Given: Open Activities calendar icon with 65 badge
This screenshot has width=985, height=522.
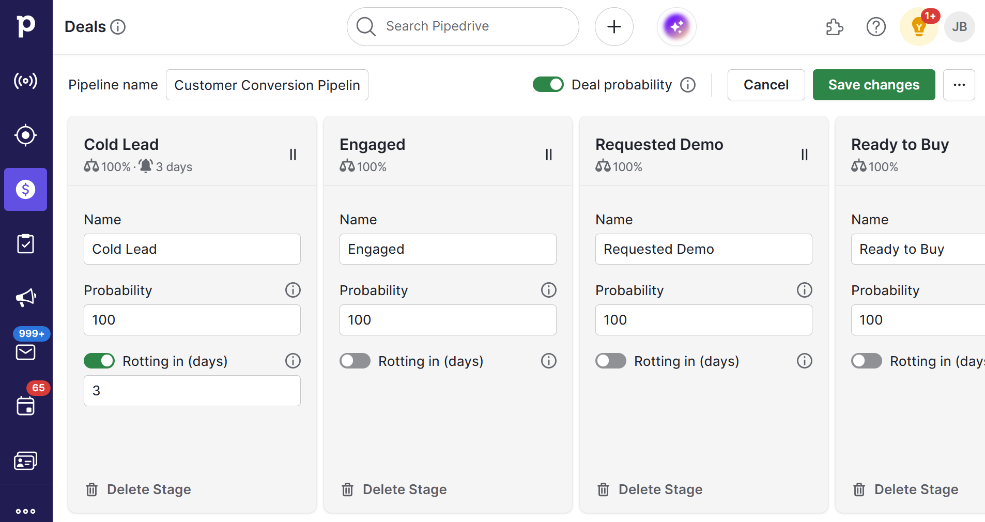Looking at the screenshot, I should (25, 406).
